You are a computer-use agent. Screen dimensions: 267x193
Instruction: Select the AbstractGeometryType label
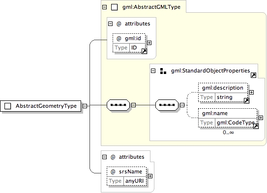[x=46, y=106]
